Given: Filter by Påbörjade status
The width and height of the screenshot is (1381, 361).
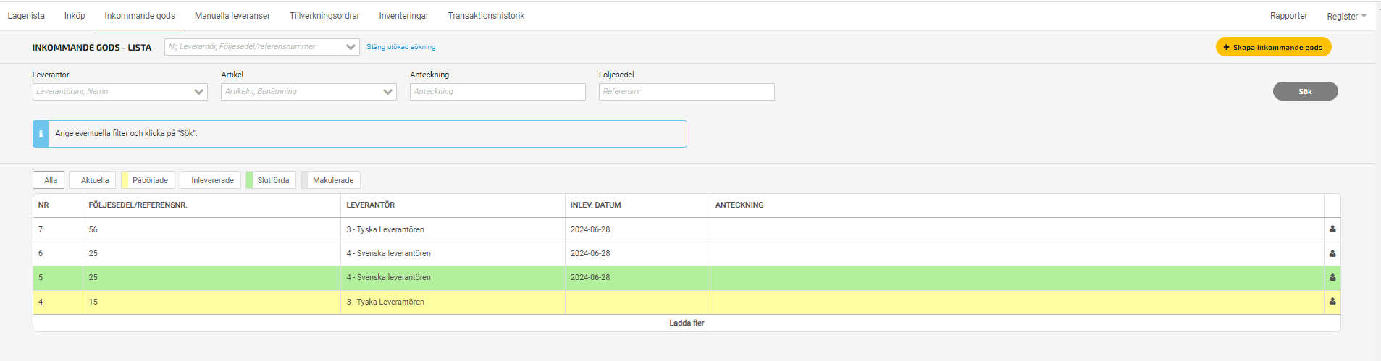Looking at the screenshot, I should point(148,180).
